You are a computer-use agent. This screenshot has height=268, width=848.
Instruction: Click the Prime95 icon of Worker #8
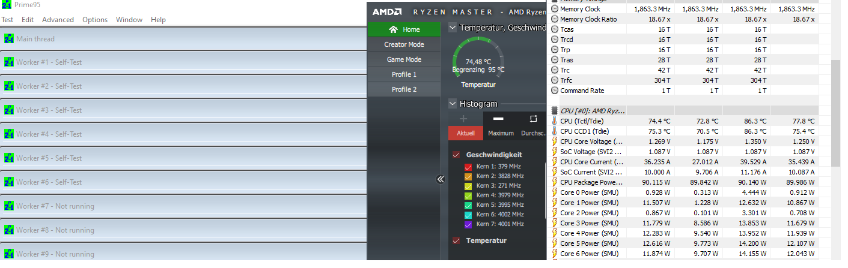click(x=9, y=230)
